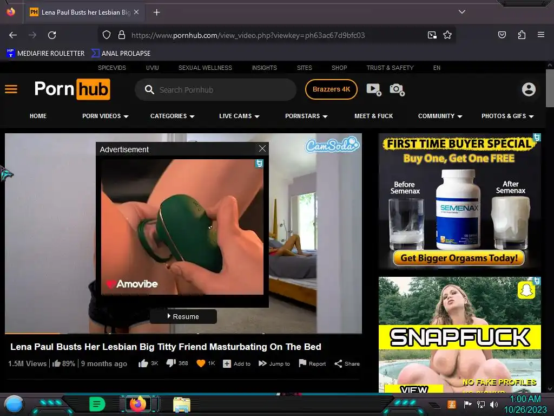Change language via the EN selector
Viewport: 554px width, 416px height.
coord(437,68)
